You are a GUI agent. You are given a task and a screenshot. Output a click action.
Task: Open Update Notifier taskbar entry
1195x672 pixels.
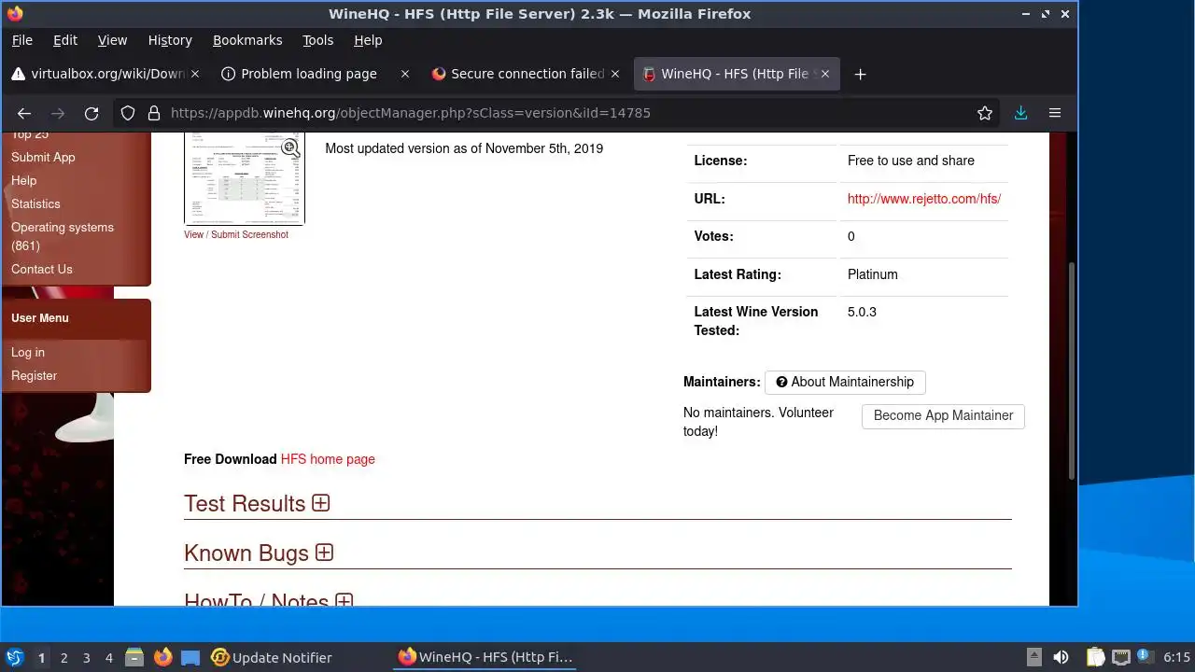[272, 657]
